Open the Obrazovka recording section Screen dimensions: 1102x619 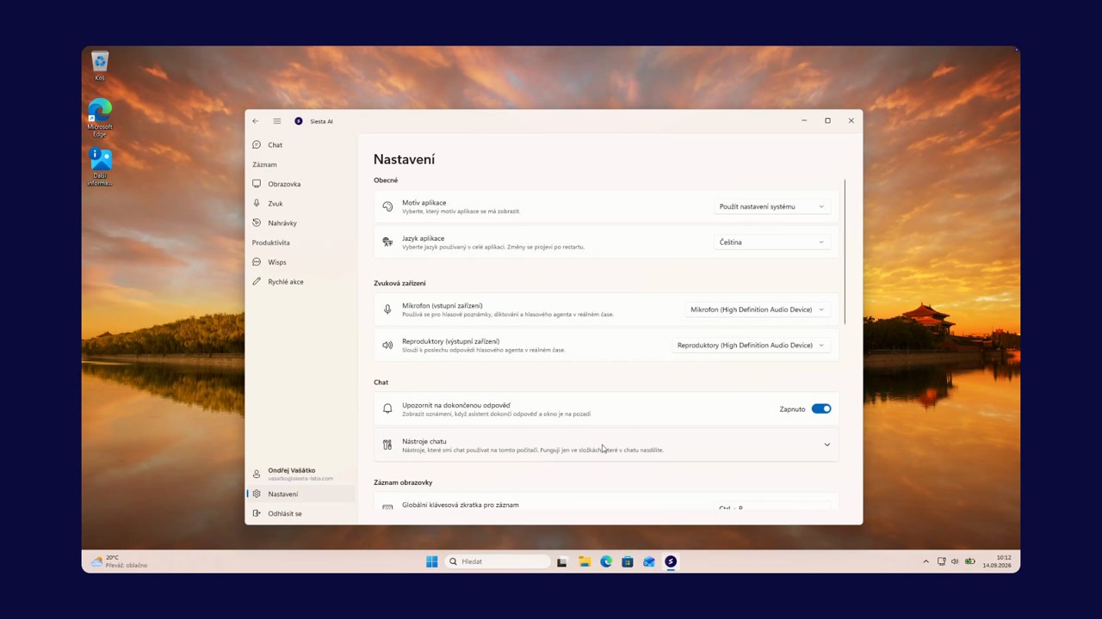[301, 184]
